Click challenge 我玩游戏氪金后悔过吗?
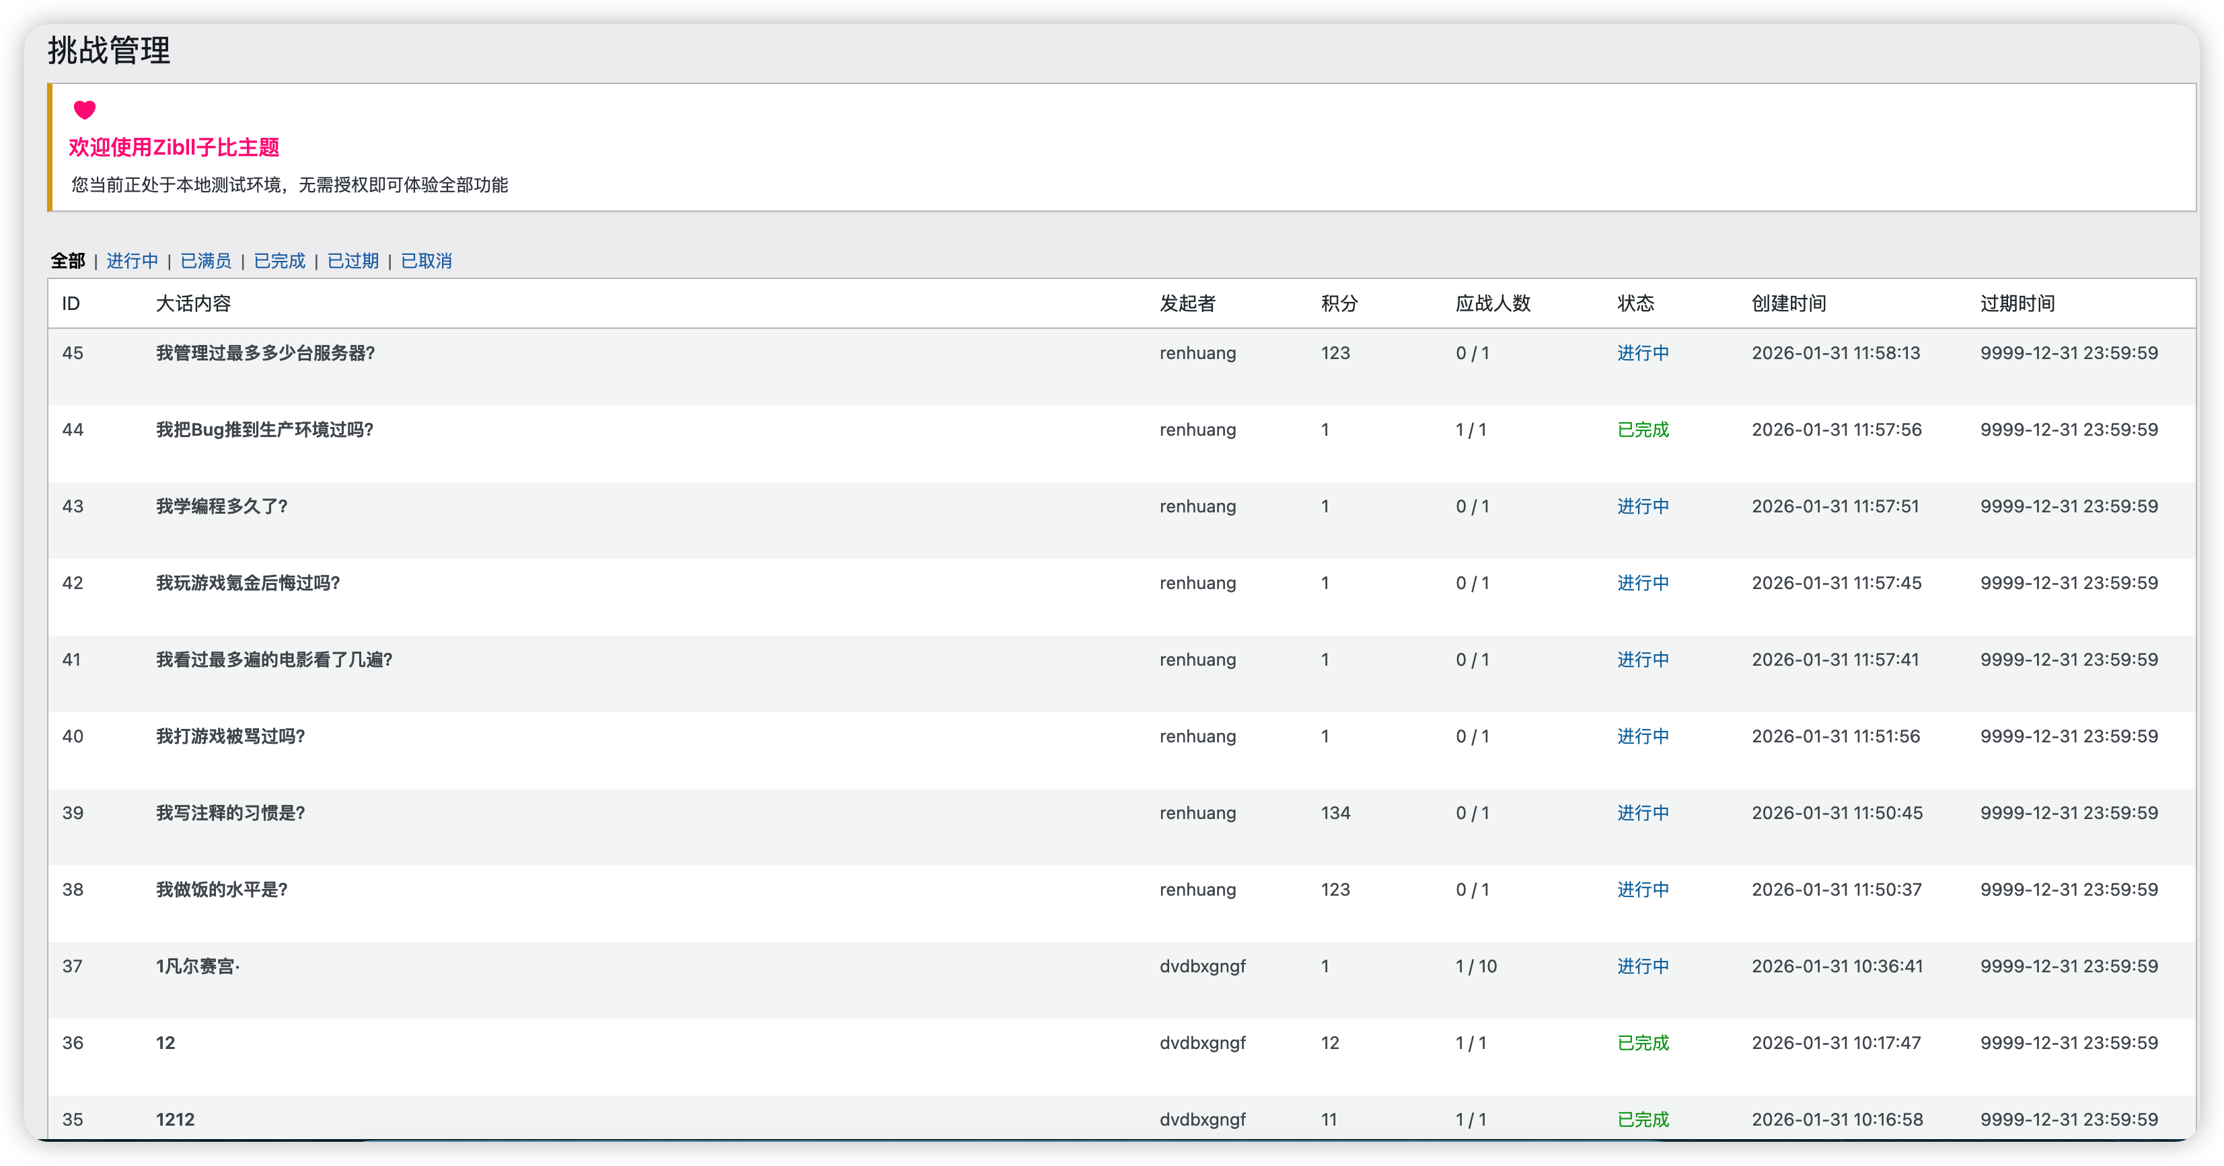 point(248,584)
